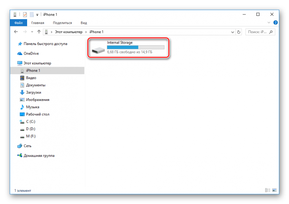Open the Поделиться ribbon tab
Viewport: 289px width, 204px height.
62,23
